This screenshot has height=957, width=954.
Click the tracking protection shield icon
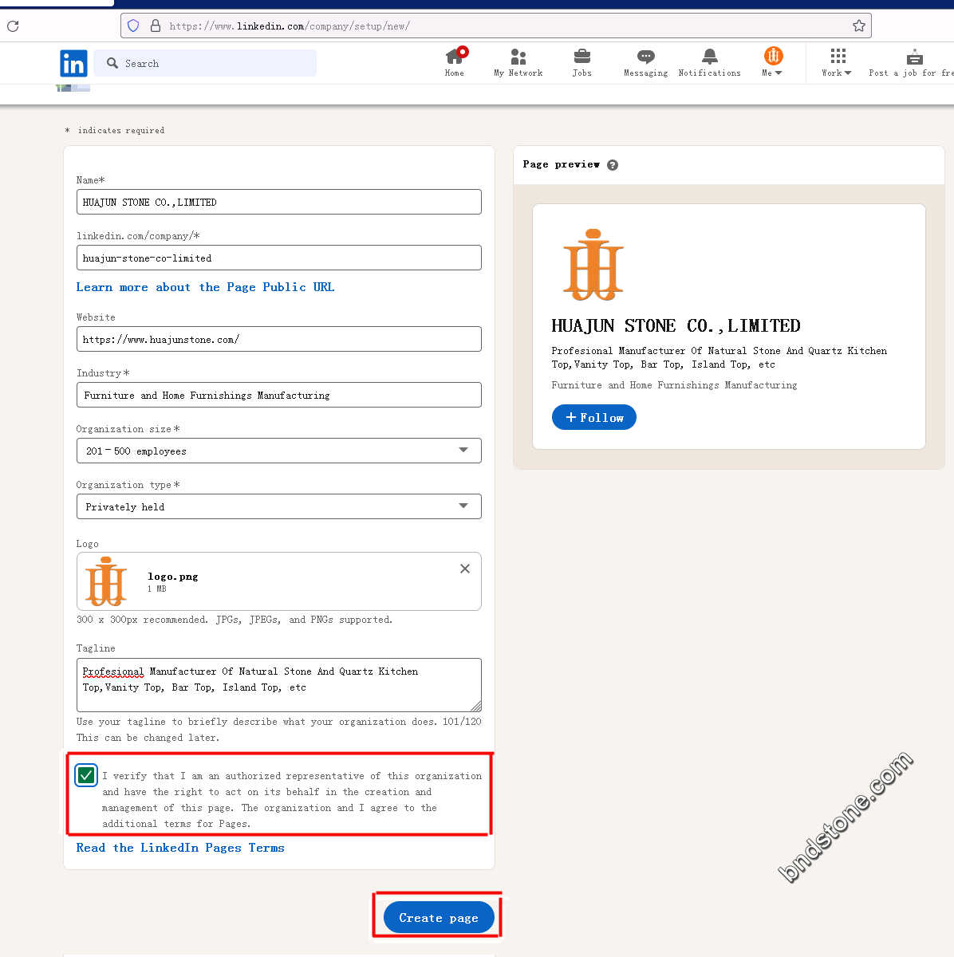click(133, 26)
